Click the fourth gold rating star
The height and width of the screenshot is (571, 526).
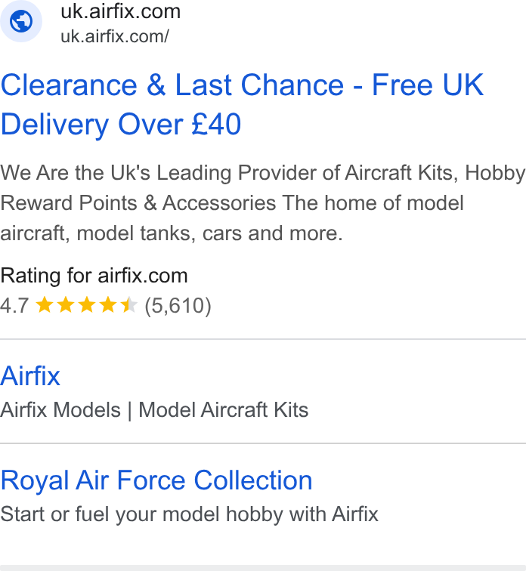[x=108, y=305]
